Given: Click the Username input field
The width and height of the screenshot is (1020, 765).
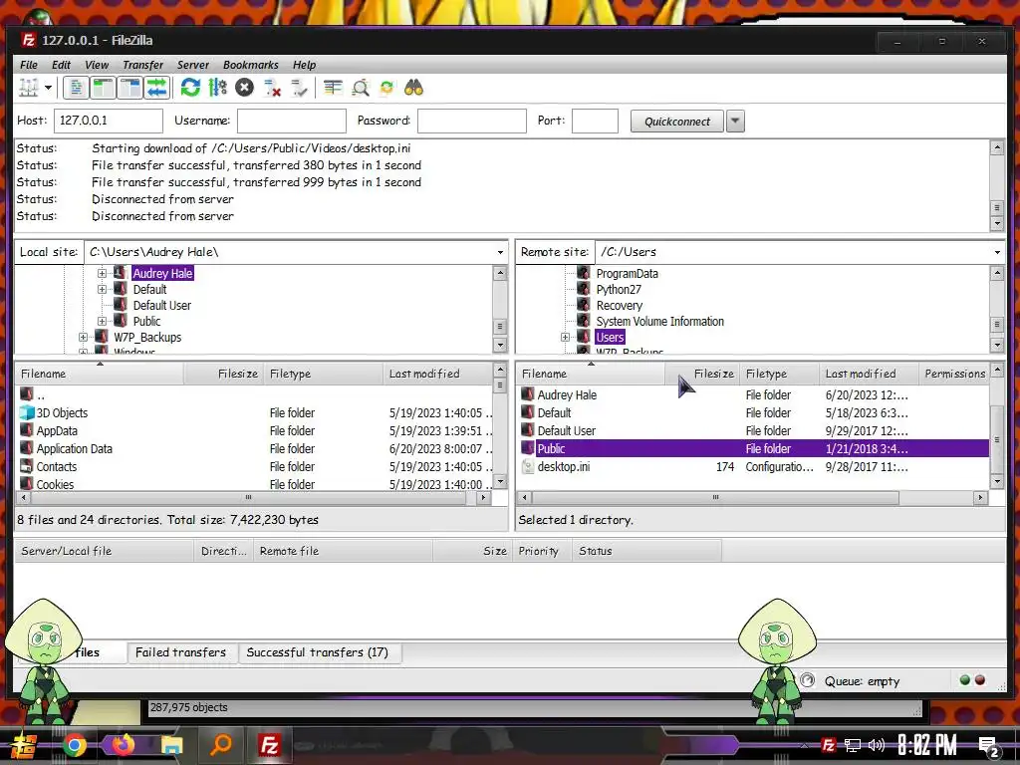Looking at the screenshot, I should coord(292,121).
